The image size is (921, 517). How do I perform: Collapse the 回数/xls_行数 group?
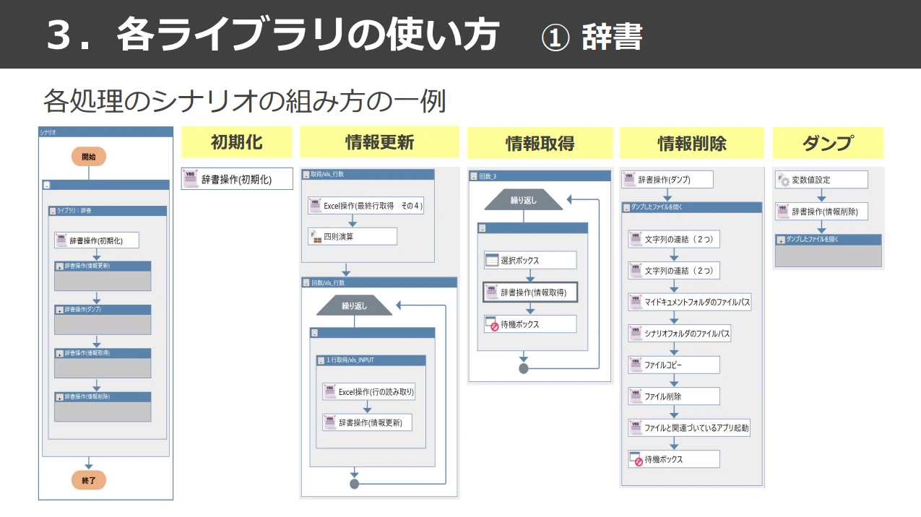[x=306, y=282]
